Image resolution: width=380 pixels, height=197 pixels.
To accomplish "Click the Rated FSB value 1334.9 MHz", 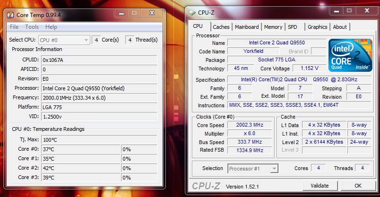I will tap(250, 150).
